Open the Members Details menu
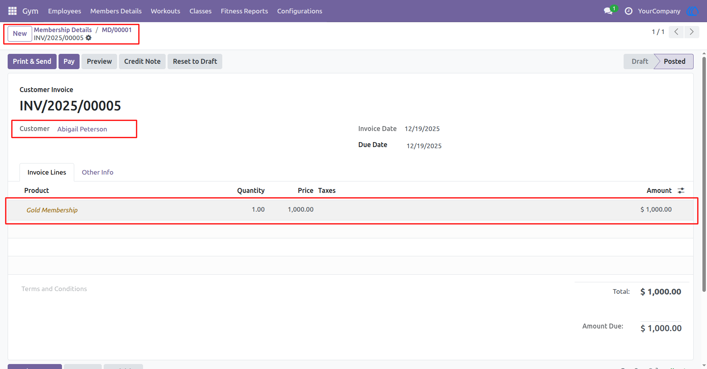Viewport: 707px width, 369px height. coord(116,11)
